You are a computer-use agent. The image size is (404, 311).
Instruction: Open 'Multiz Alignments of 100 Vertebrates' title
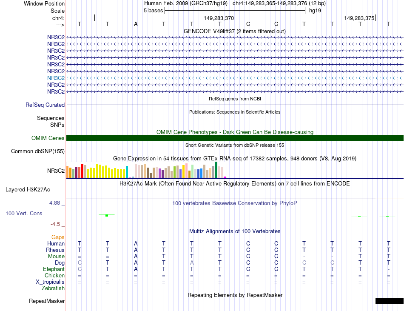235,231
